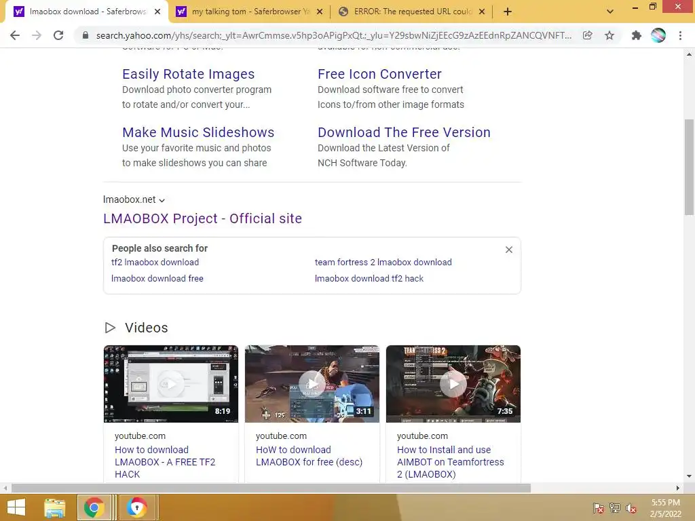695x521 pixels.
Task: Dismiss the People also search for box
Action: [509, 250]
